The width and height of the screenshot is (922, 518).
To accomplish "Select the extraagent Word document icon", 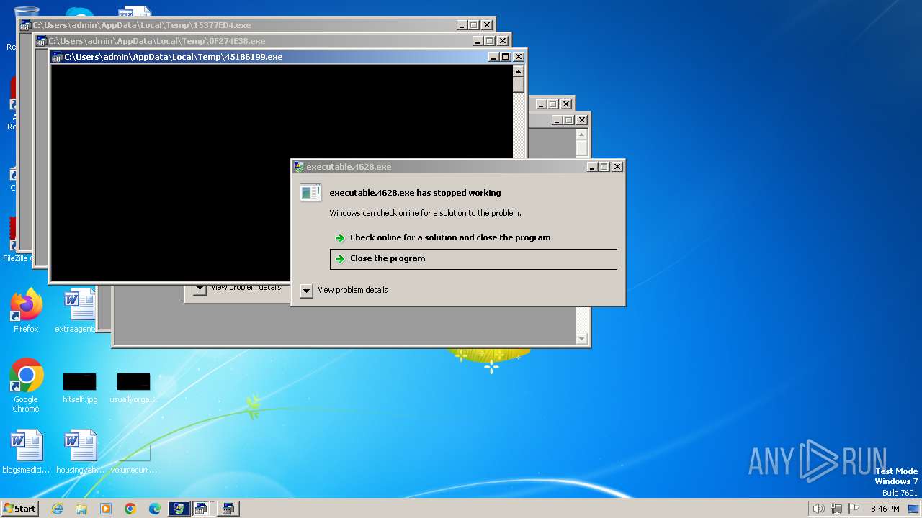I will [79, 312].
